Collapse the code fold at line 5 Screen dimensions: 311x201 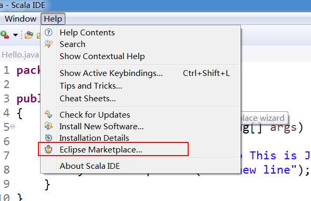tap(12, 126)
